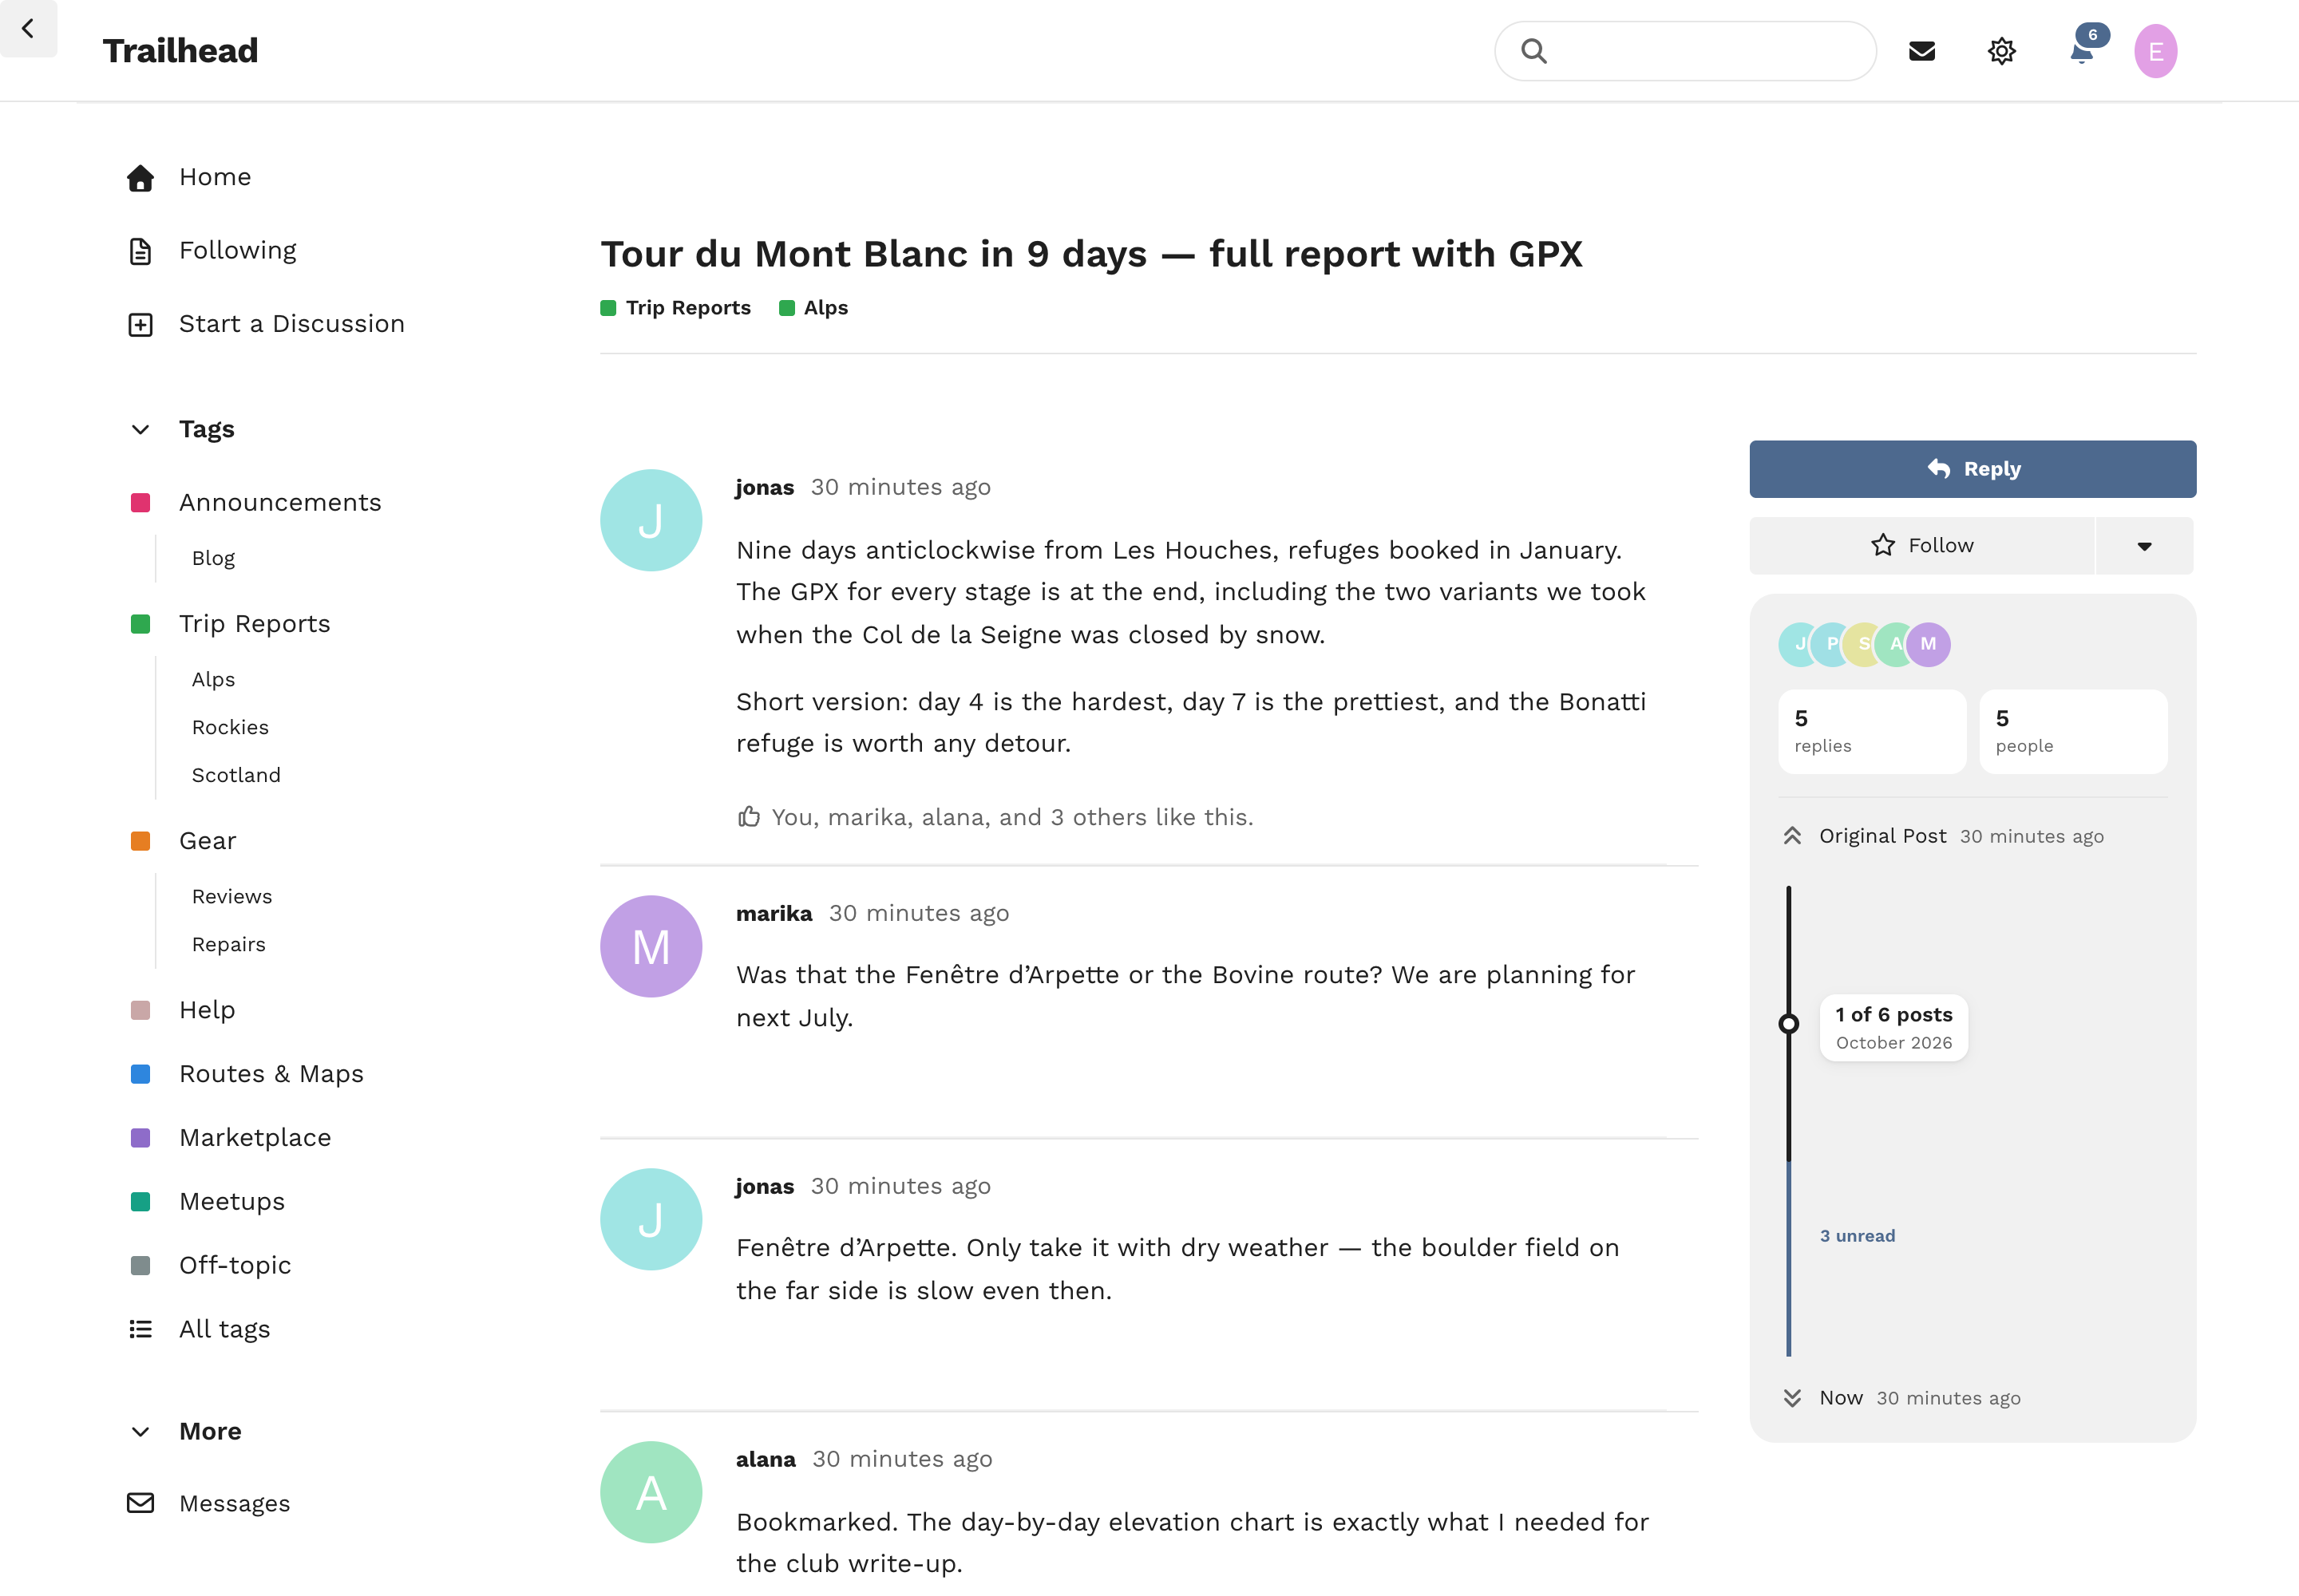Click marika username on her reply
Viewport: 2299px width, 1596px height.
[774, 913]
